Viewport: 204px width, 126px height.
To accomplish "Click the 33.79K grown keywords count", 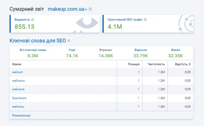I will pyautogui.click(x=141, y=56).
